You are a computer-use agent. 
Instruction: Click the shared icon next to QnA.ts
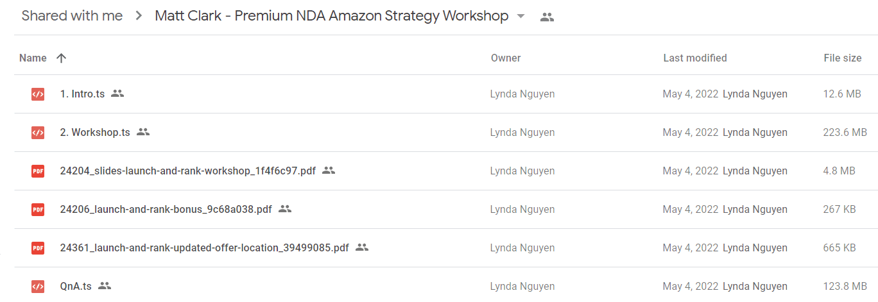coord(105,286)
